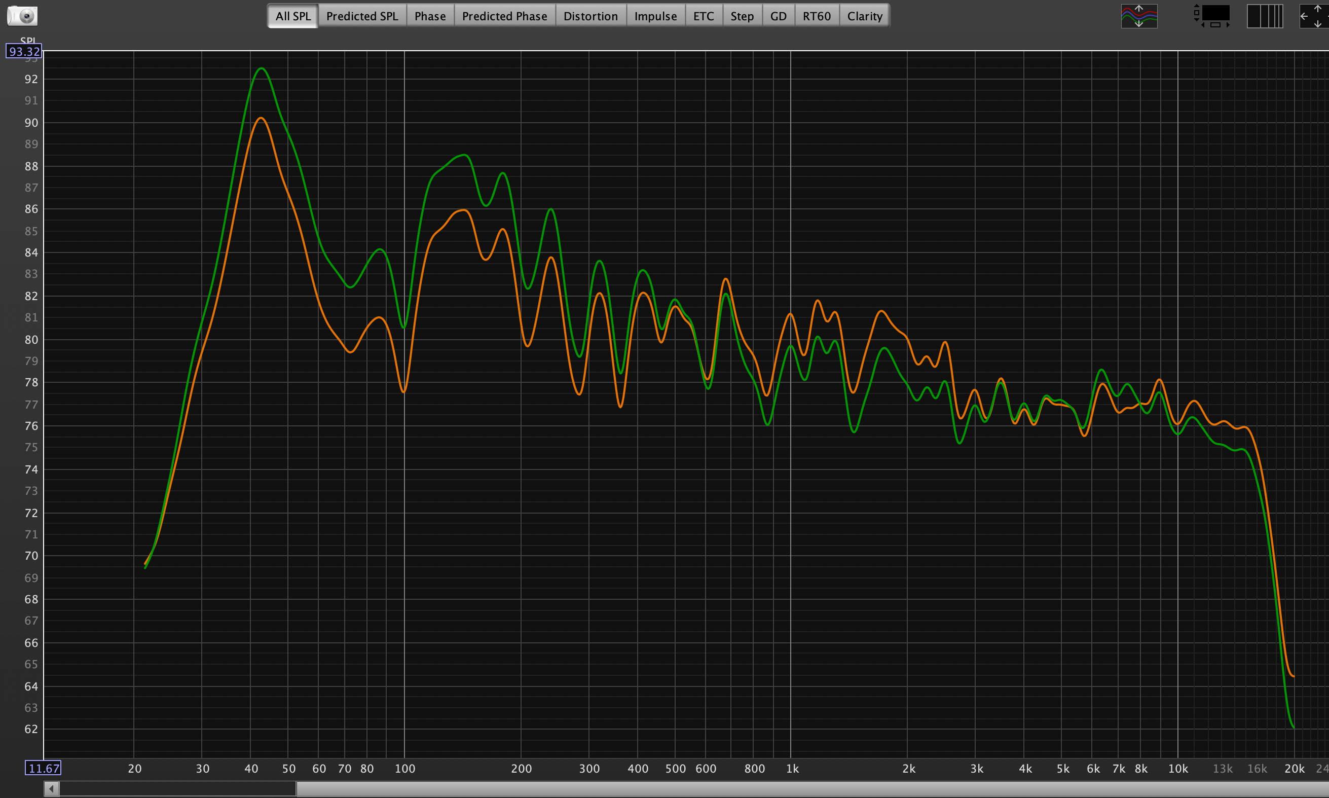The height and width of the screenshot is (798, 1329).
Task: Toggle the graph scrollbars icon
Action: tap(1212, 16)
